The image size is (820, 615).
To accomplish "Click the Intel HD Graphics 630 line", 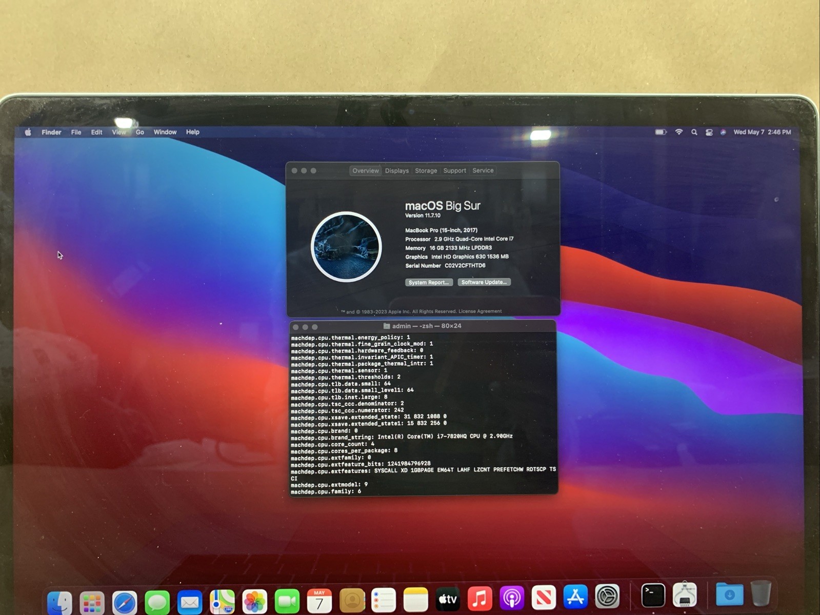I will (457, 257).
